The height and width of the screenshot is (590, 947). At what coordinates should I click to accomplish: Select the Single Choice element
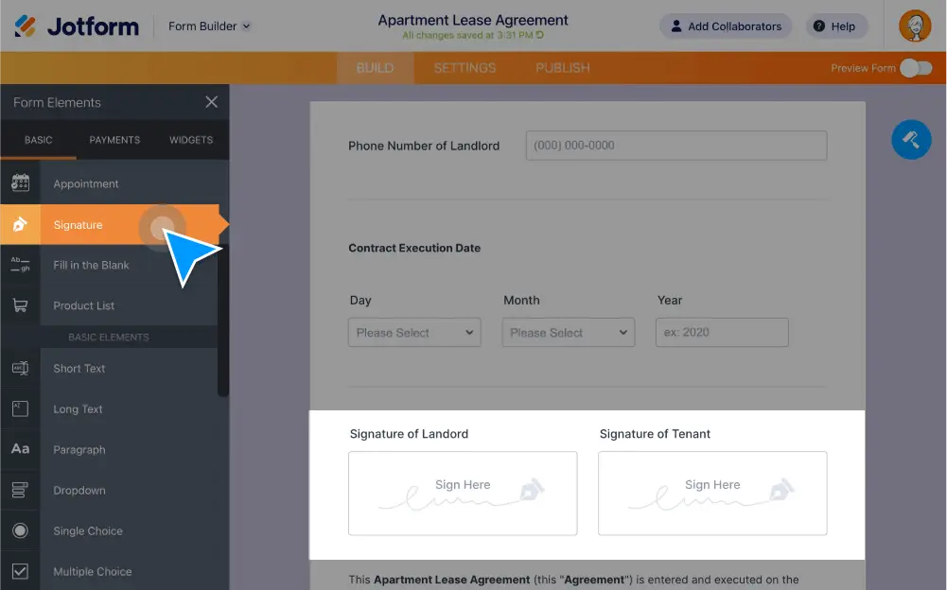click(20, 530)
